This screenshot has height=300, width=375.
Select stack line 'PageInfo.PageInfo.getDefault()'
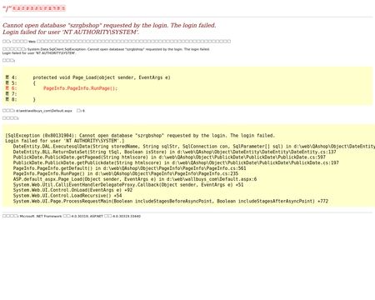click(129, 168)
